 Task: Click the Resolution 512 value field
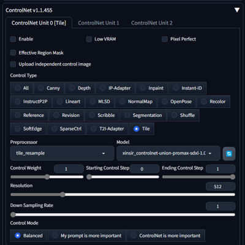point(221,186)
